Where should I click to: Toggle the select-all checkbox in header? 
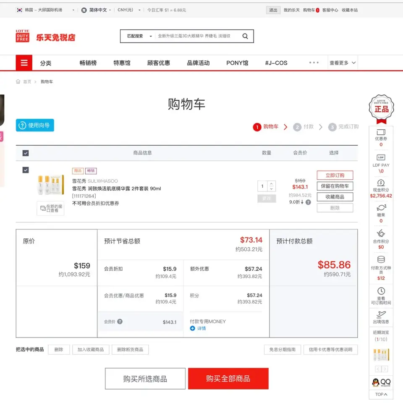click(26, 153)
